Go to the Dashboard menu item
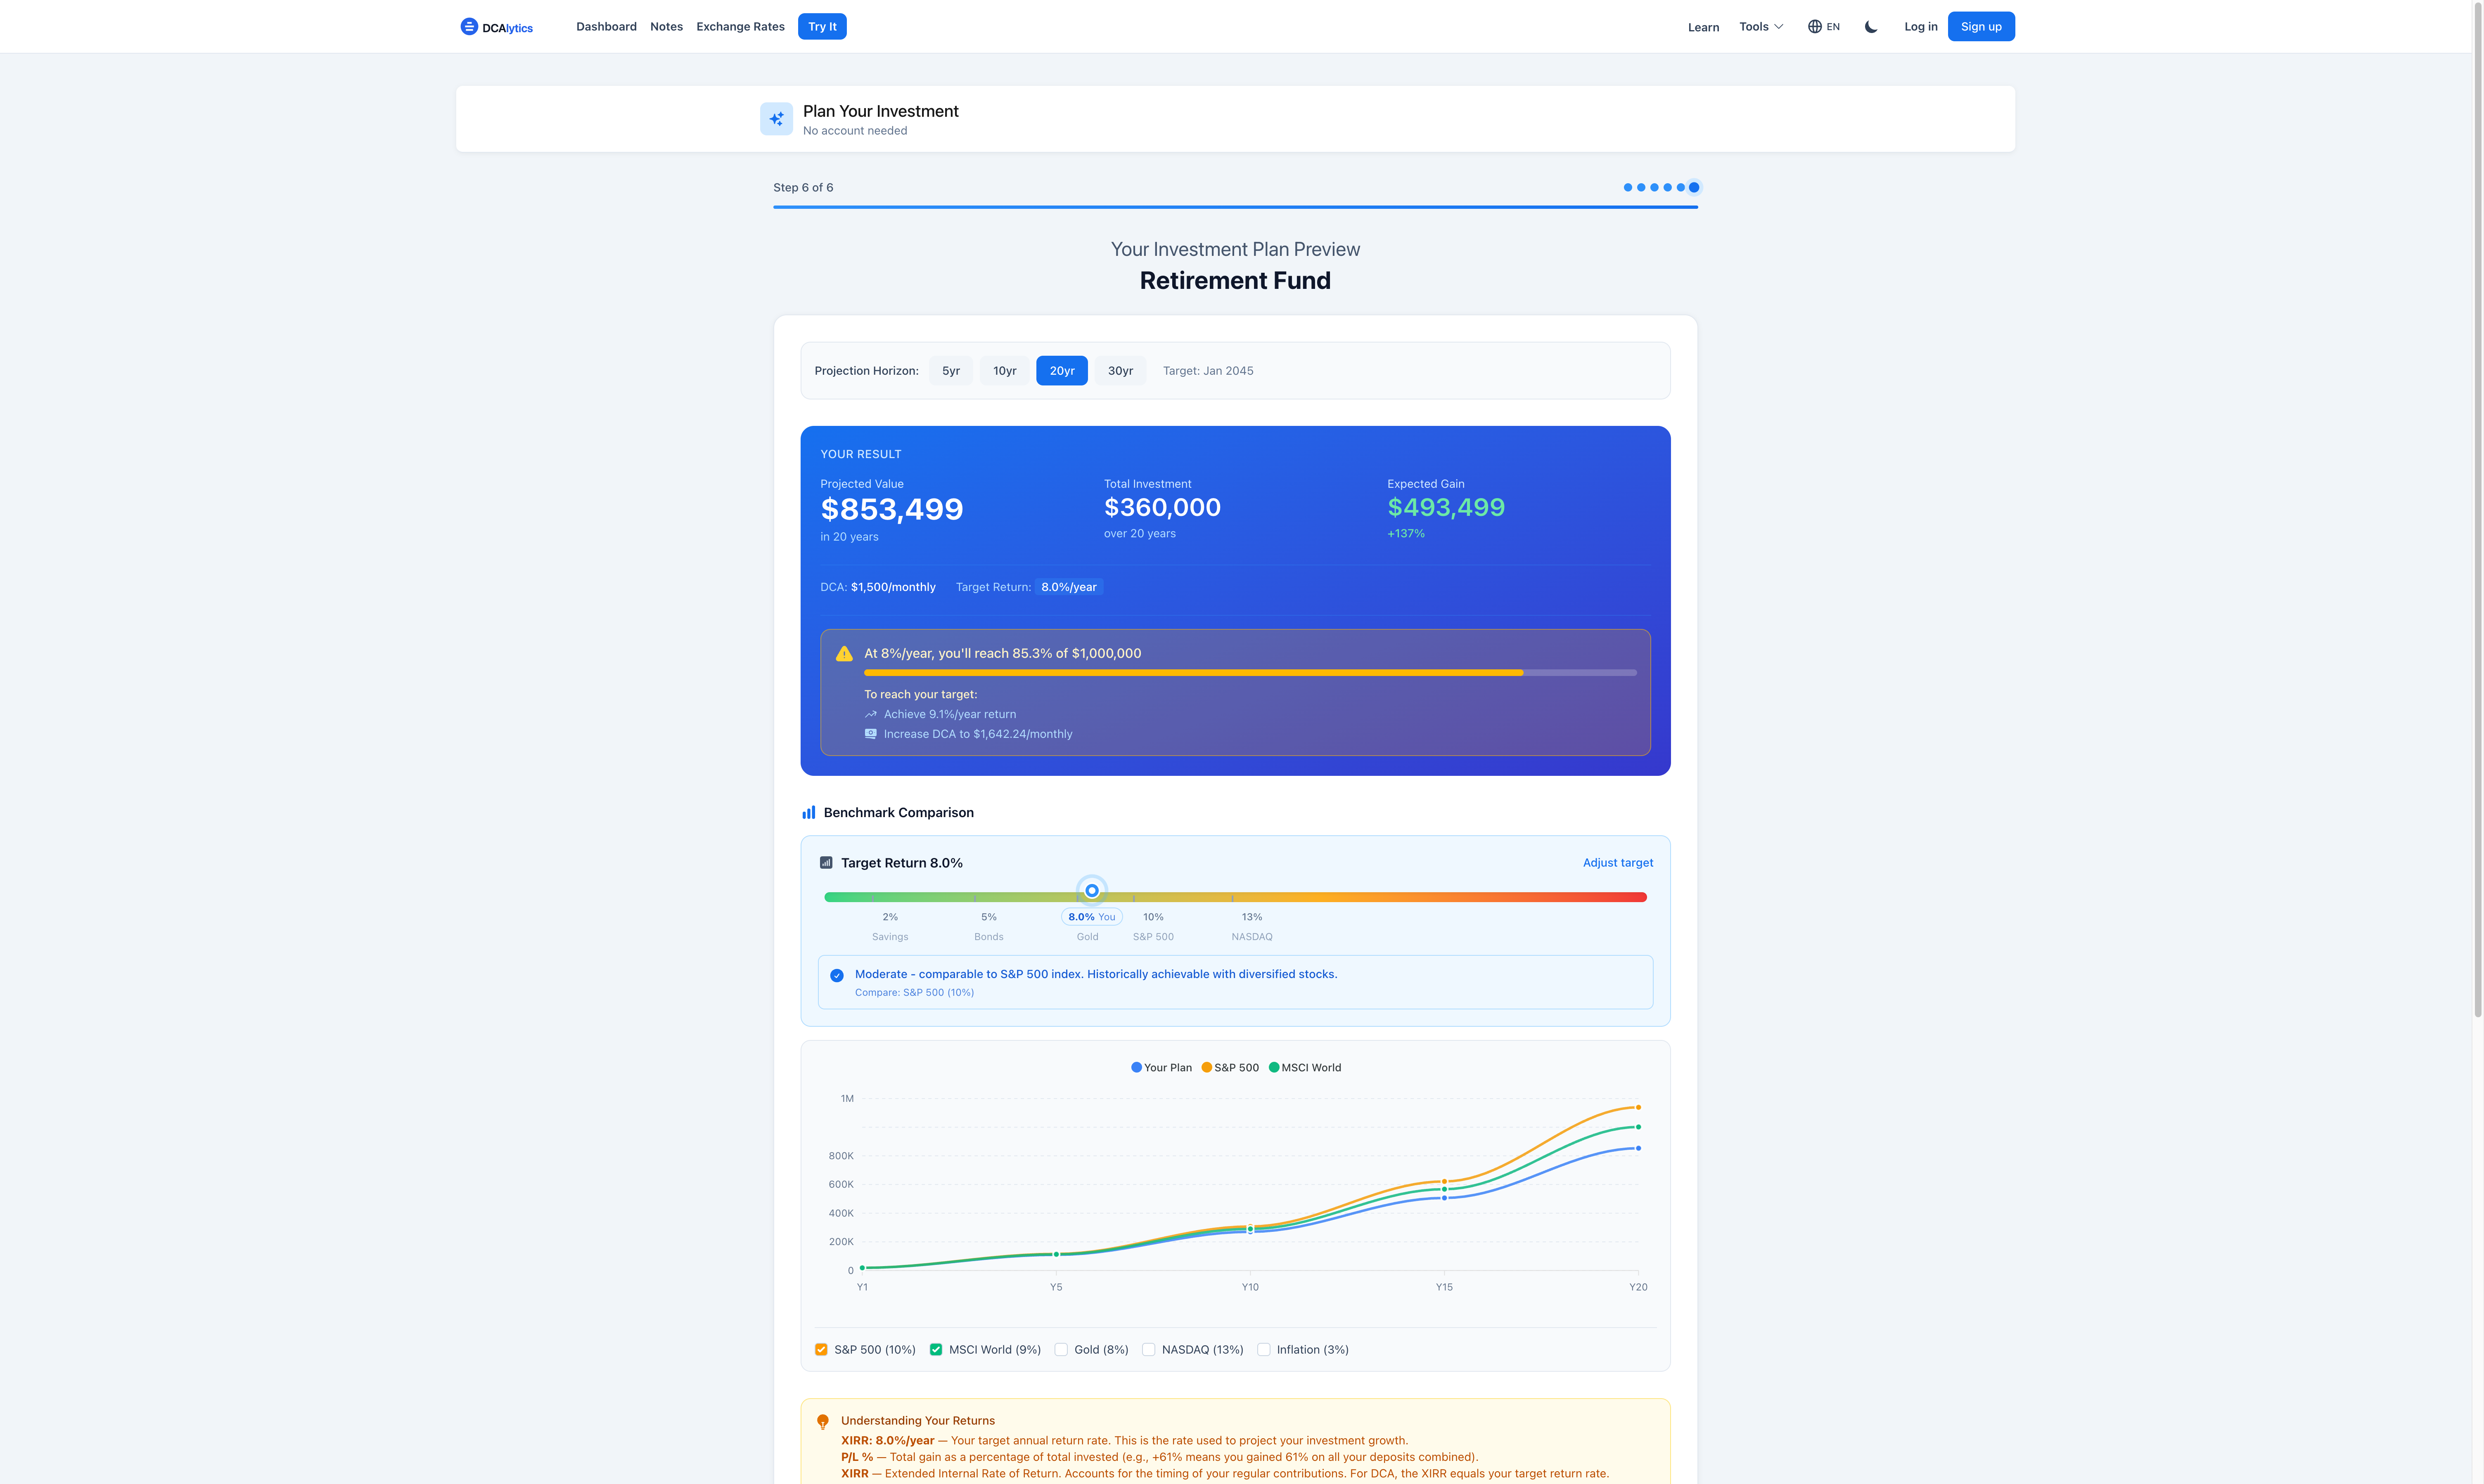This screenshot has height=1484, width=2484. 606,26
